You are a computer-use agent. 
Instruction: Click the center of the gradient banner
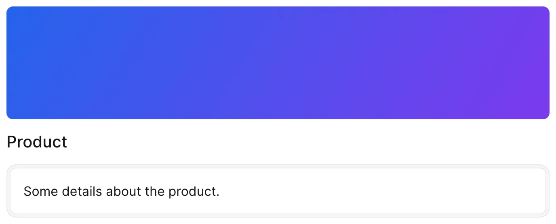[278, 63]
